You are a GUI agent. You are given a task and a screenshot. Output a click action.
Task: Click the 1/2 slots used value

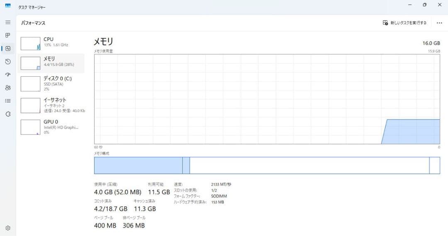click(214, 190)
